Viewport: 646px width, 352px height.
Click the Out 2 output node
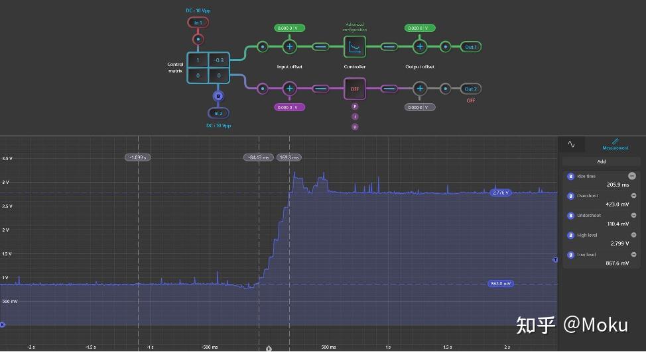pyautogui.click(x=470, y=89)
